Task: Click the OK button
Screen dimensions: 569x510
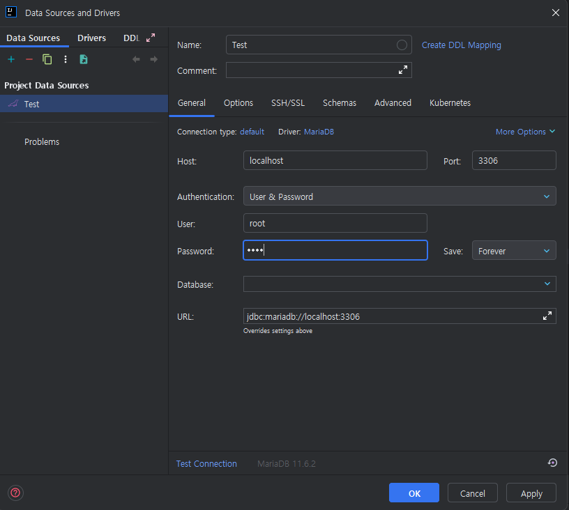Action: (414, 493)
